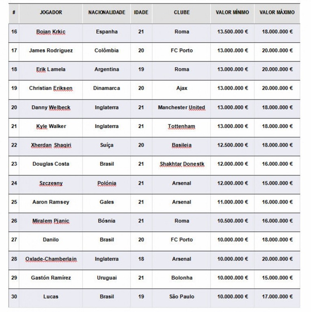
Task: Select the Miralem Pjanic cell
Action: (51, 221)
